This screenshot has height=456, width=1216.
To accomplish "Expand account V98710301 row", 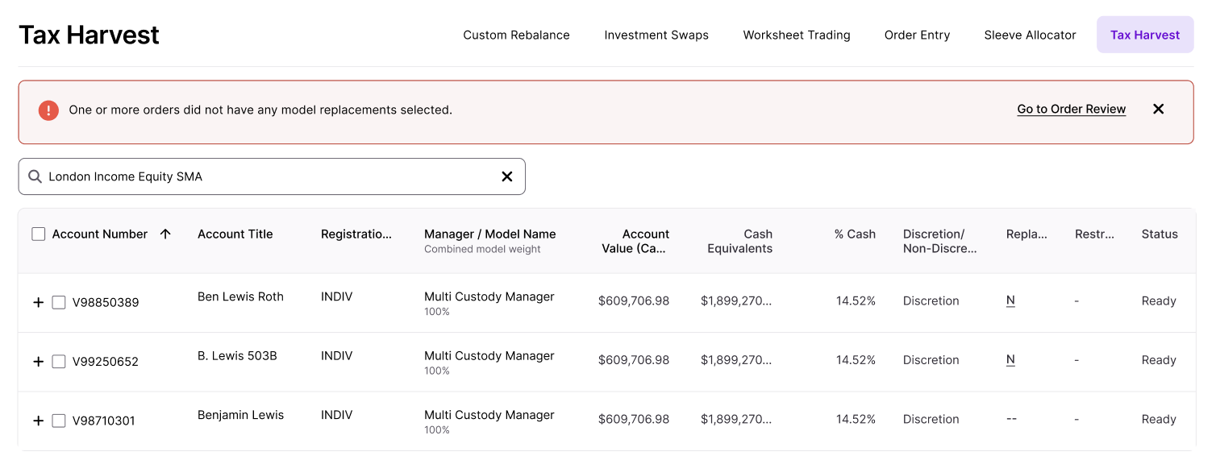I will pos(38,421).
